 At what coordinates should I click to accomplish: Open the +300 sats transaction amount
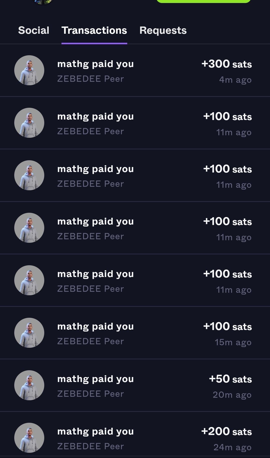click(226, 64)
